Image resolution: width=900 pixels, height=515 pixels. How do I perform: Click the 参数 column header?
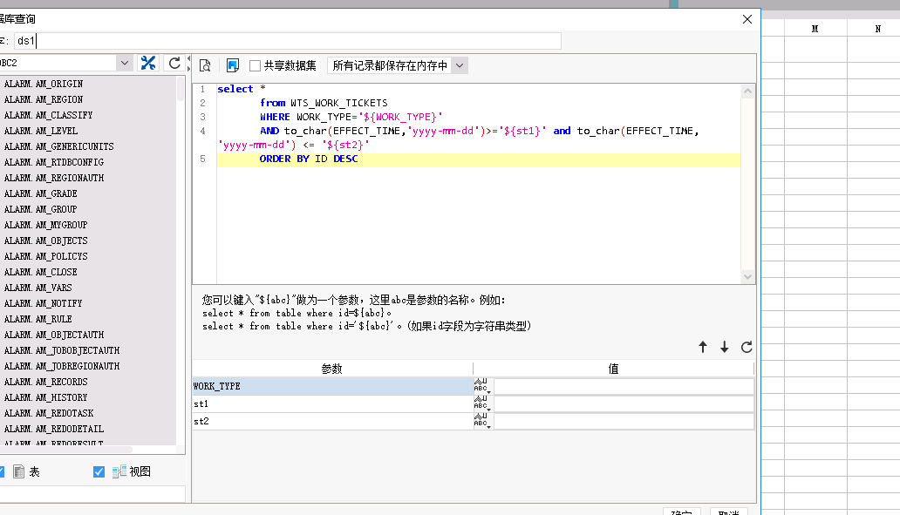pyautogui.click(x=332, y=369)
